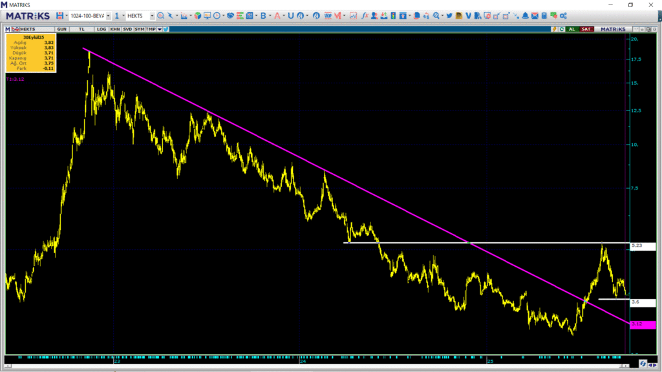This screenshot has height=372, width=662.
Task: Toggle the LOG scale button
Action: point(101,29)
